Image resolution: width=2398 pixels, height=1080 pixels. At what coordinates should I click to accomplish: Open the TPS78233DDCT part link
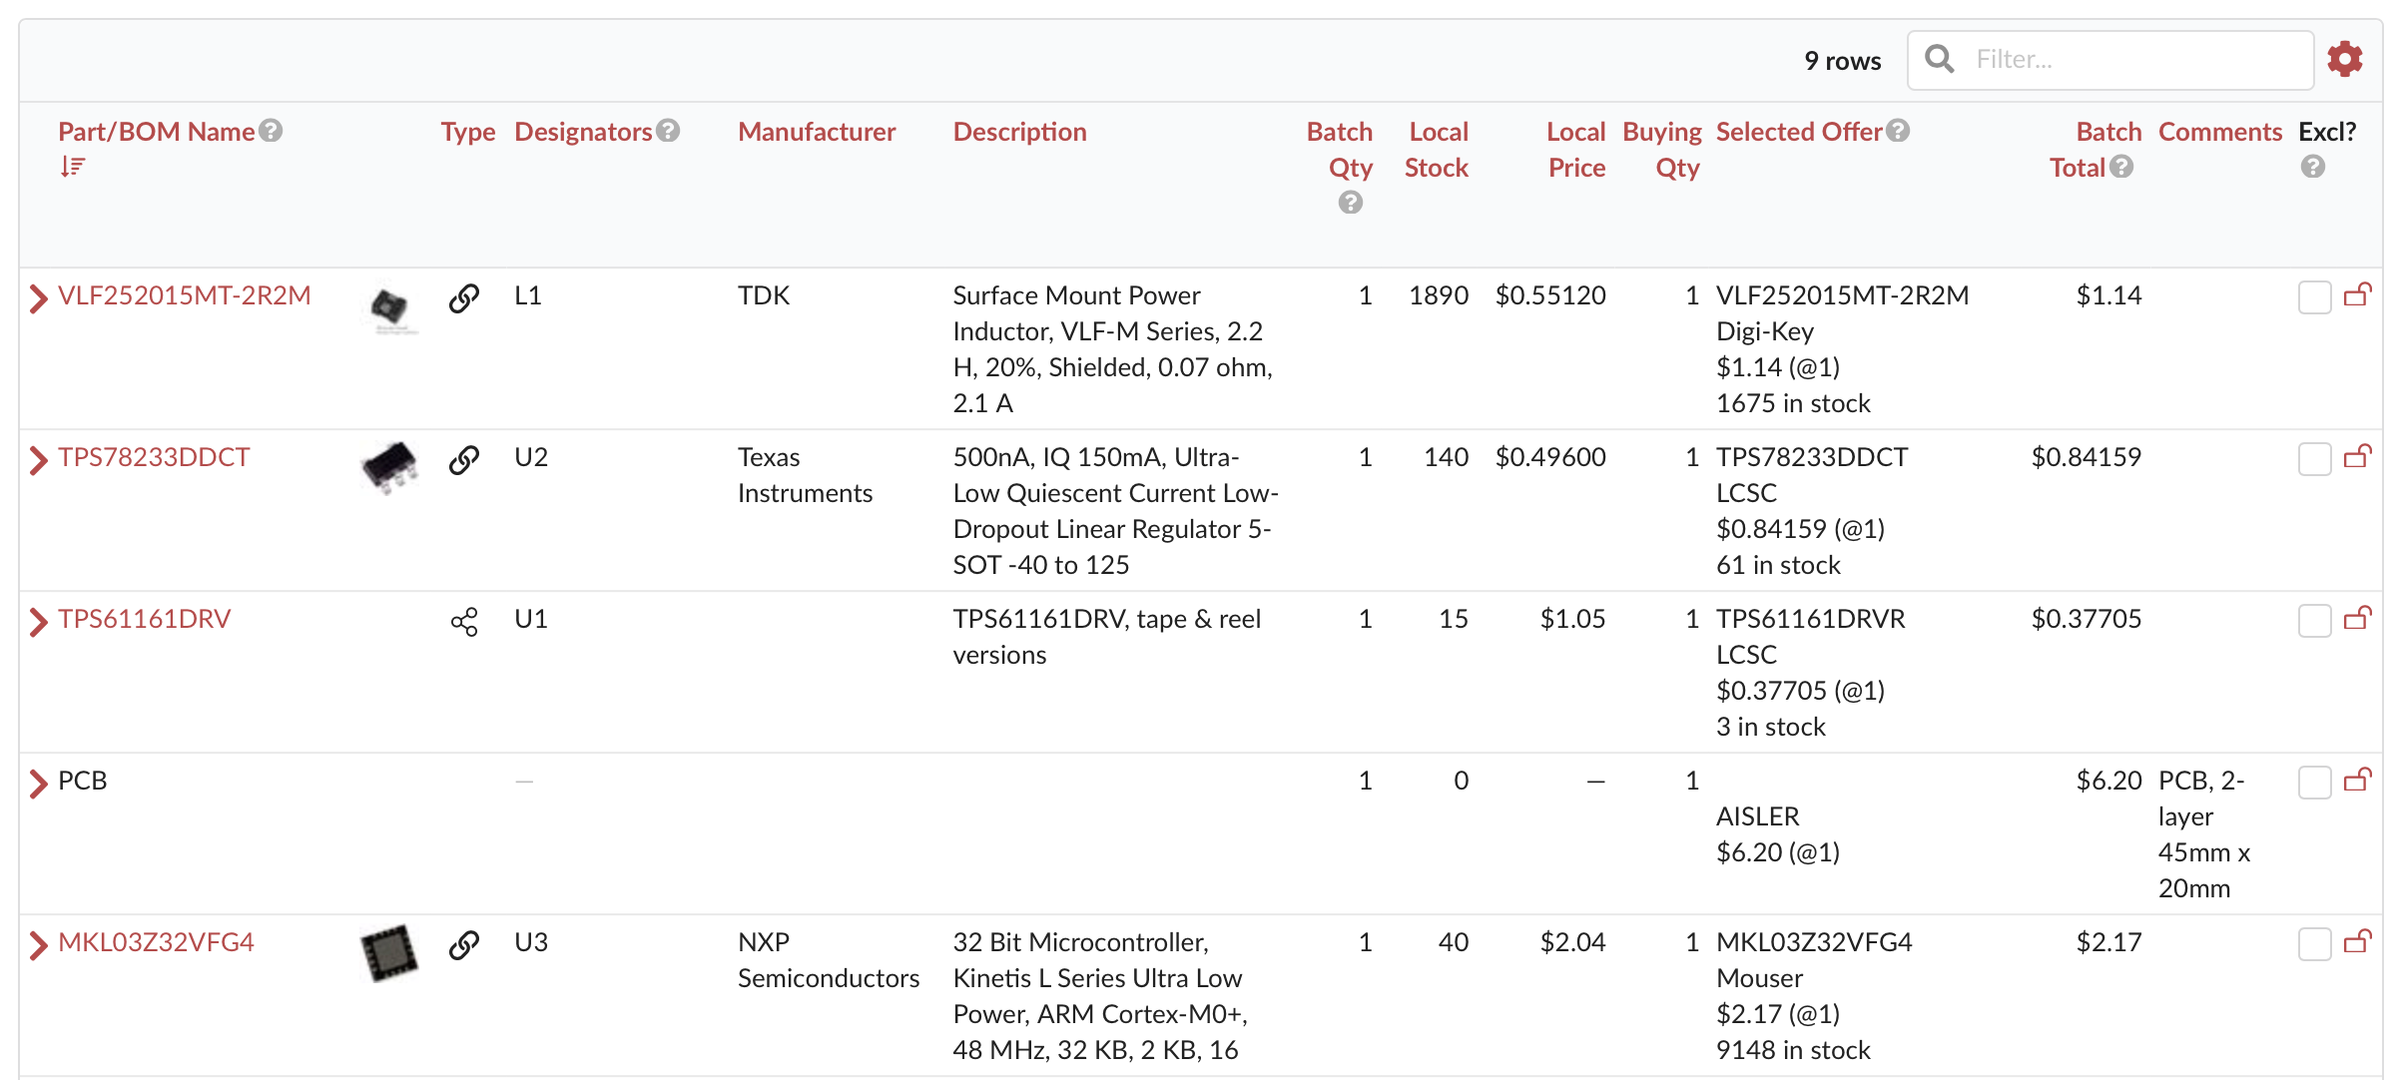coord(154,457)
